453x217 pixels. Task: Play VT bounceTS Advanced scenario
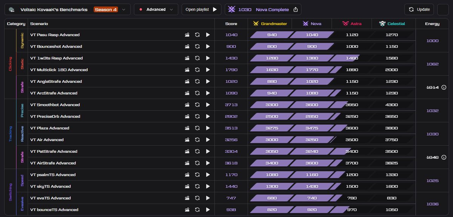click(208, 210)
